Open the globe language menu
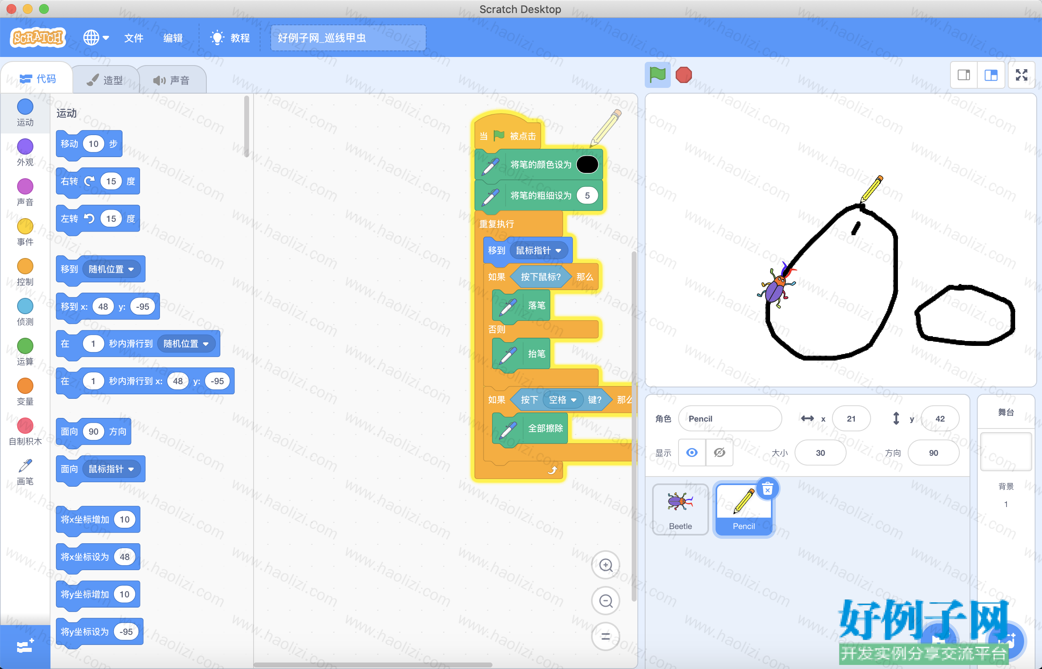 pos(96,37)
